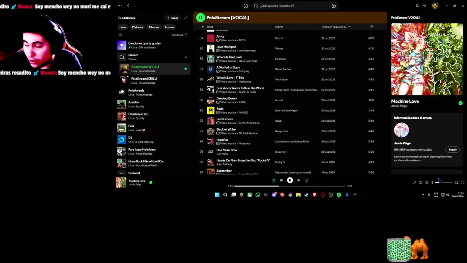Viewport: 467px width, 263px height.
Task: Click the Spotify icon in taskbar
Action: (x=339, y=195)
